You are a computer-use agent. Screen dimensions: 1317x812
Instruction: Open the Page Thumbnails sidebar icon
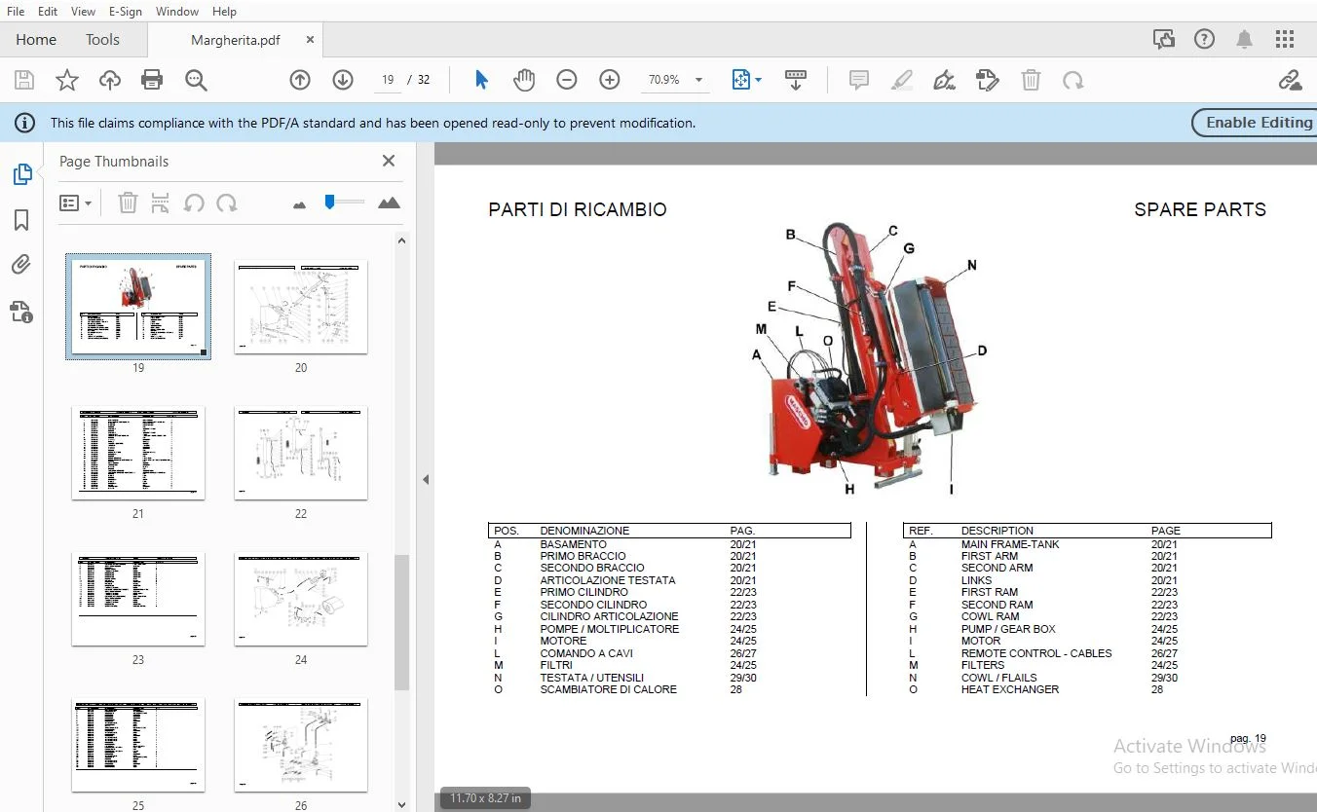[21, 174]
